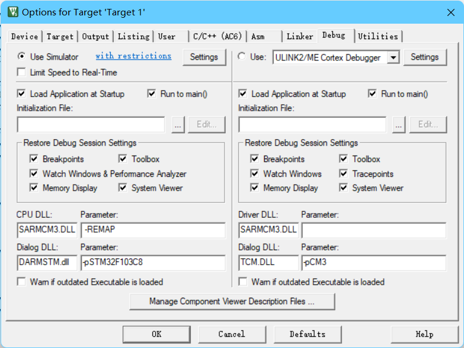This screenshot has height=348, width=464.
Task: Browse for debugger initialization file
Action: [x=399, y=125]
